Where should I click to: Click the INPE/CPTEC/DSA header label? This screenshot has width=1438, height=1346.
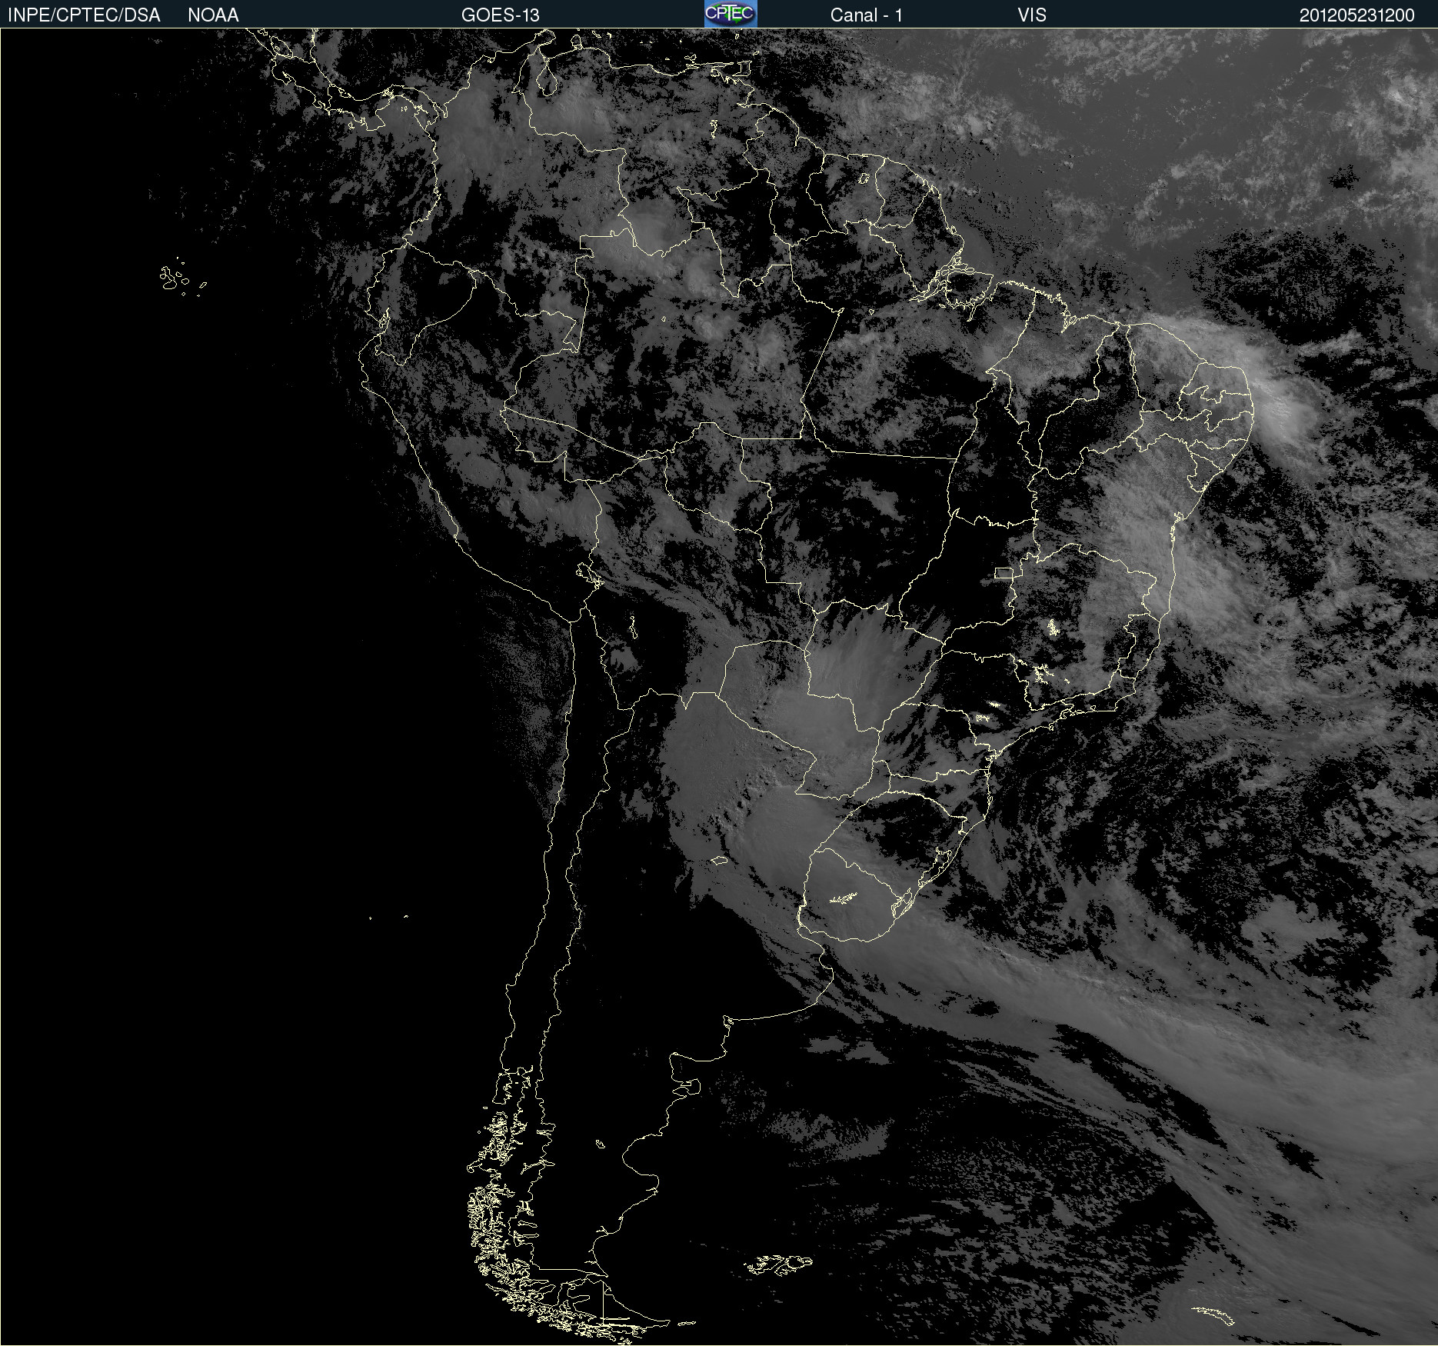tap(84, 15)
